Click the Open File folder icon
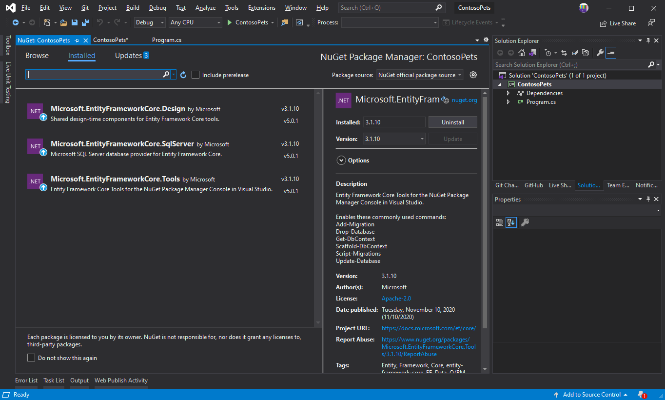This screenshot has height=400, width=665. [64, 22]
